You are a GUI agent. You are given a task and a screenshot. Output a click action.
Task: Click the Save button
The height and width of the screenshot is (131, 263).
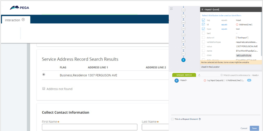click(254, 128)
